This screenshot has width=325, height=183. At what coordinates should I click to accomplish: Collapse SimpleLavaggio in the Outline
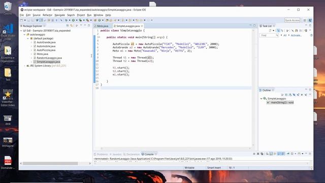tap(262, 99)
